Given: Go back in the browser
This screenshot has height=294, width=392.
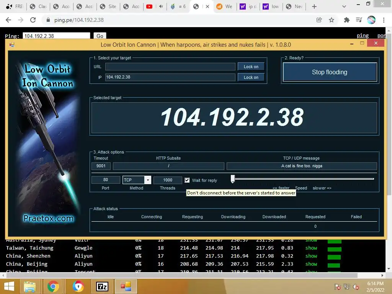Looking at the screenshot, I should tap(8, 20).
